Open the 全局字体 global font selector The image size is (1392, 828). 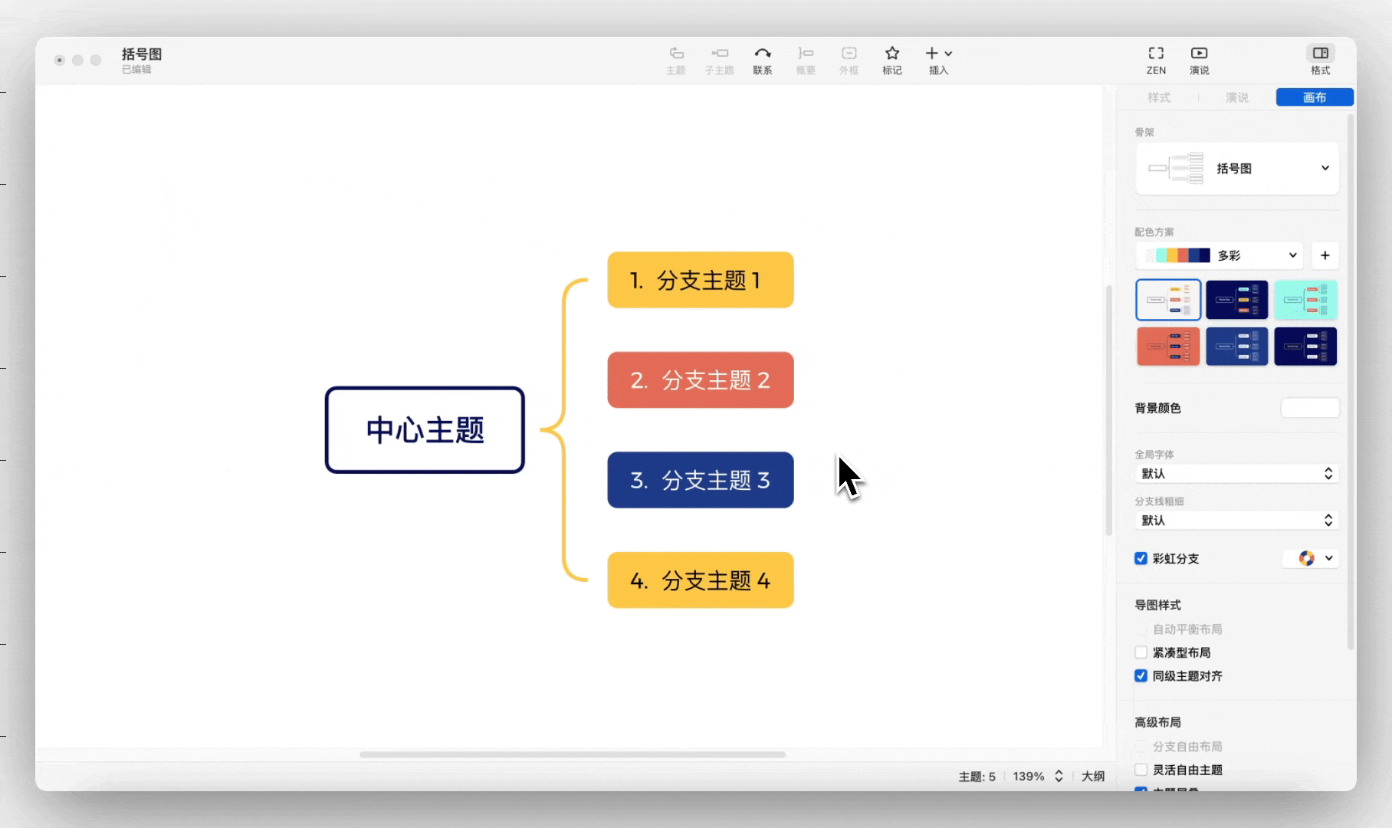pos(1236,473)
